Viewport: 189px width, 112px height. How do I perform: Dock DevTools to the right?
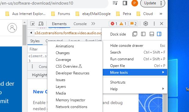159,34
